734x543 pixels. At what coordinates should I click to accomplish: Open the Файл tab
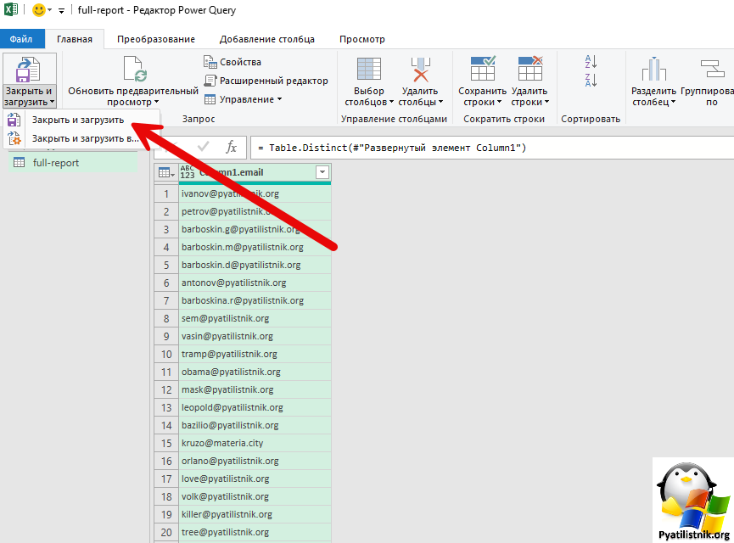pyautogui.click(x=22, y=39)
